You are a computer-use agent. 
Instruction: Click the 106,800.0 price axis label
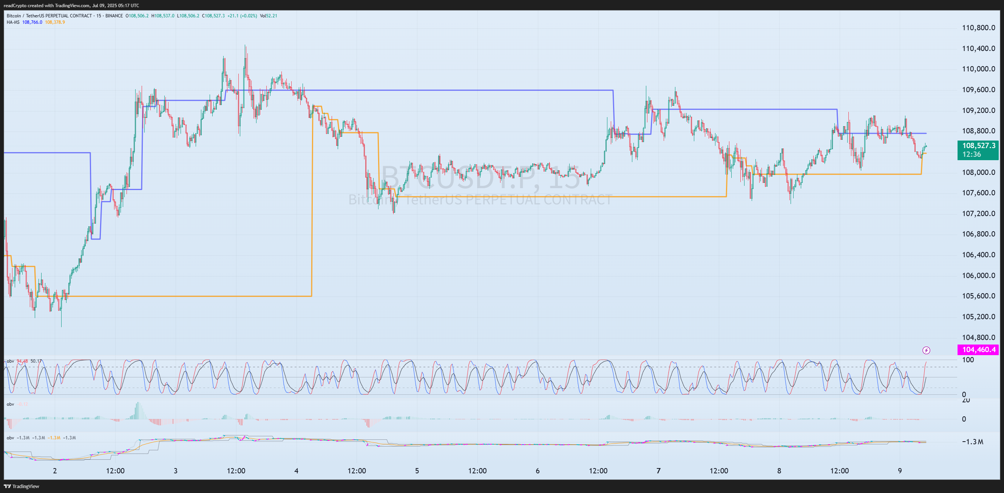pos(979,234)
